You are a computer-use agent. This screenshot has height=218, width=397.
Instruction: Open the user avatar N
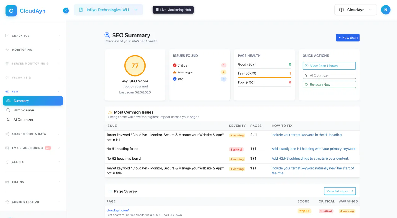386,10
